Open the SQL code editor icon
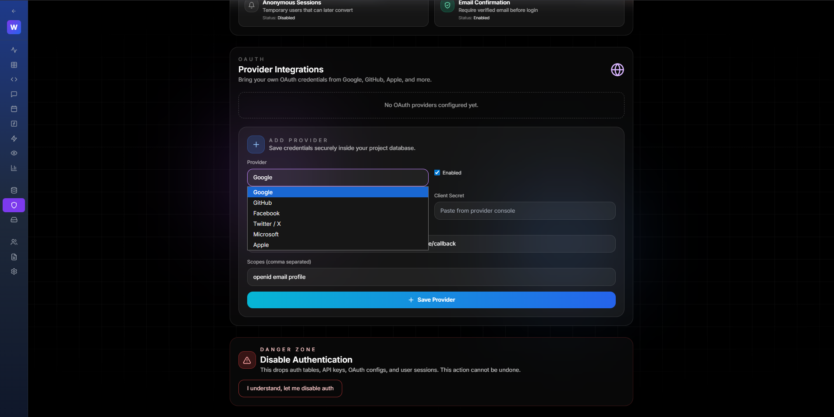Viewport: 834px width, 417px height. point(14,79)
